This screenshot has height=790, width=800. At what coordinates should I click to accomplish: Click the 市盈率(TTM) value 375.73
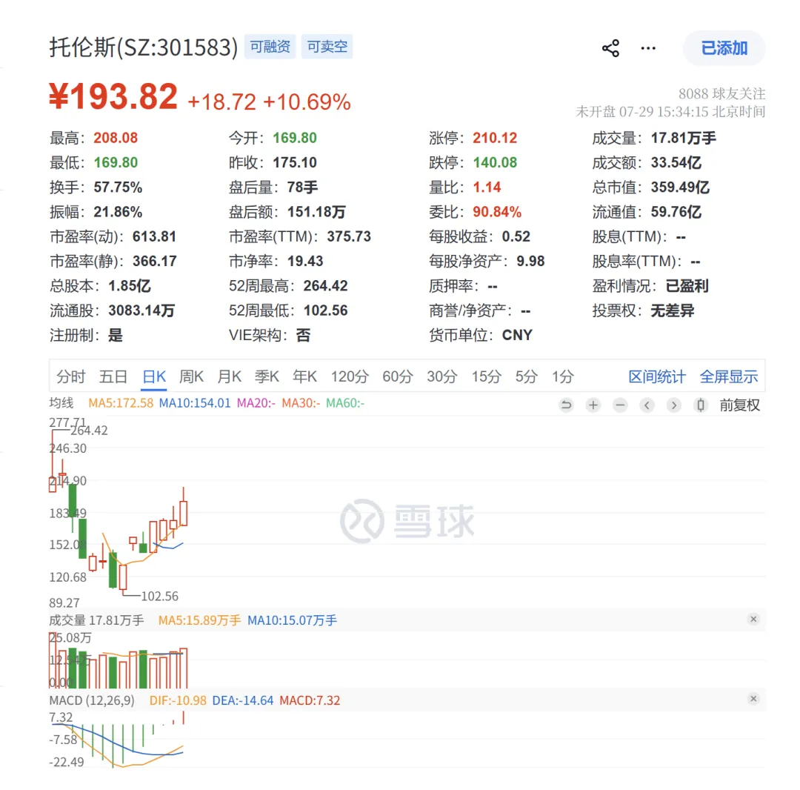tap(349, 236)
